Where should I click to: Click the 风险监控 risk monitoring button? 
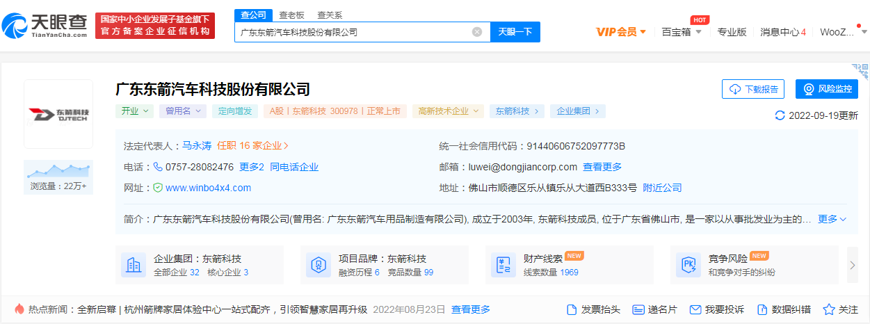[827, 89]
